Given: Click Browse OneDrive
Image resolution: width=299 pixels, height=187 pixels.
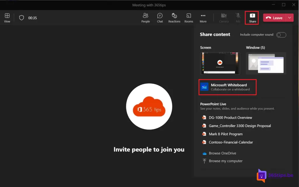Looking at the screenshot, I should (x=222, y=153).
